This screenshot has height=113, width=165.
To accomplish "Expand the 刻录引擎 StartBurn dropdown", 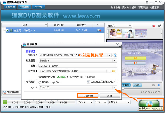I will tap(115, 60).
